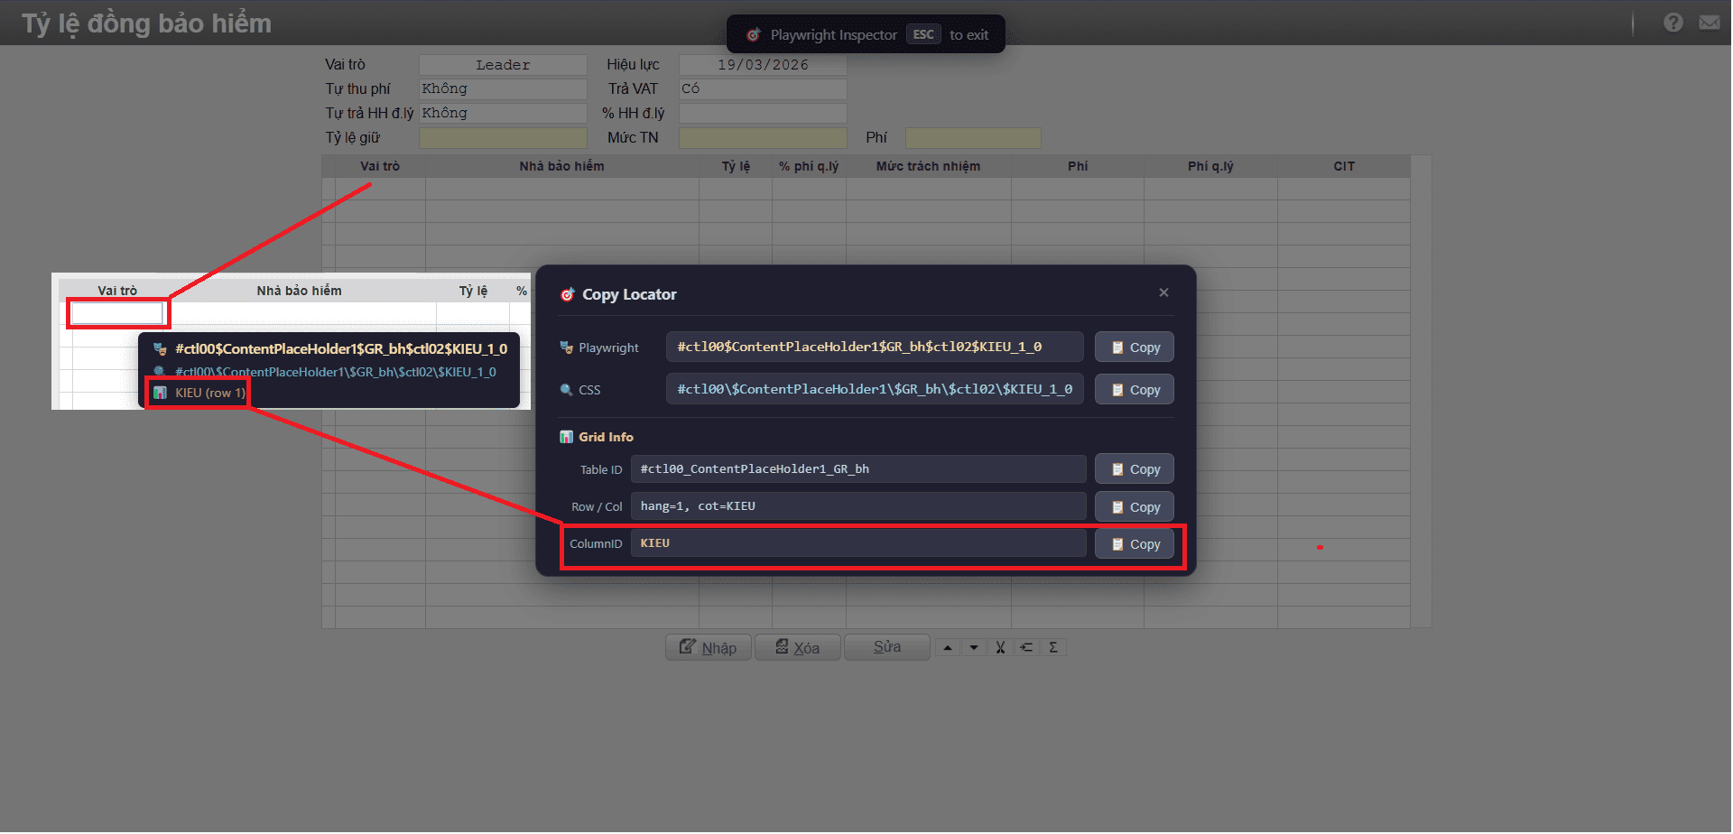Click the sigma sum icon
This screenshot has height=834, width=1733.
(x=1053, y=647)
